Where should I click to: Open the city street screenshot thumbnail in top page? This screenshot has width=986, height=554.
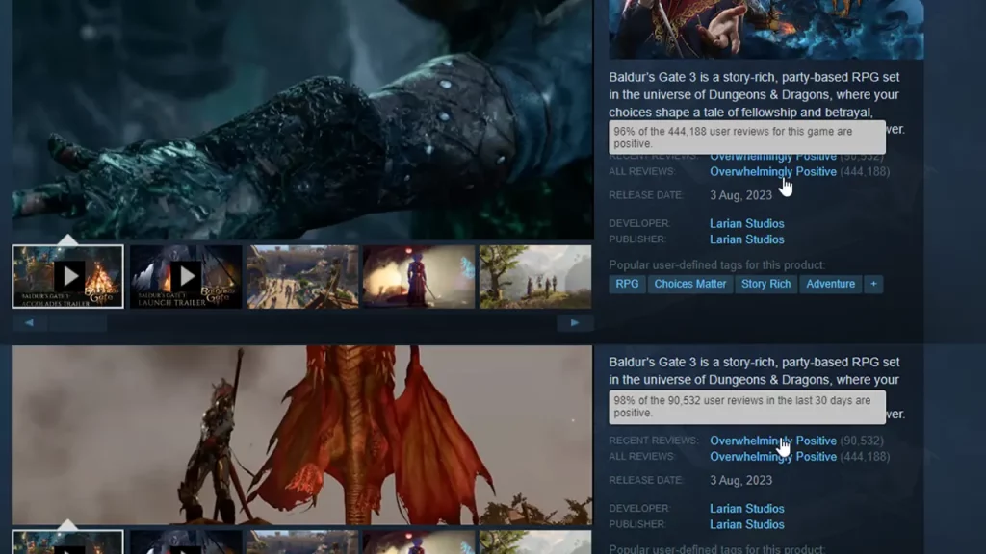click(302, 276)
